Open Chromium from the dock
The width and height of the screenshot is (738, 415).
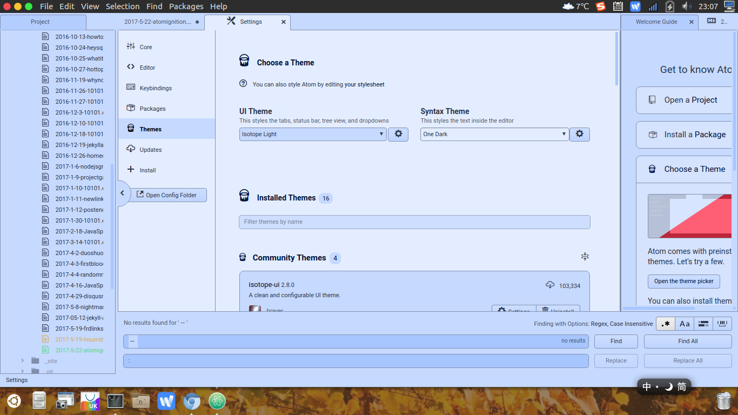[x=192, y=401]
